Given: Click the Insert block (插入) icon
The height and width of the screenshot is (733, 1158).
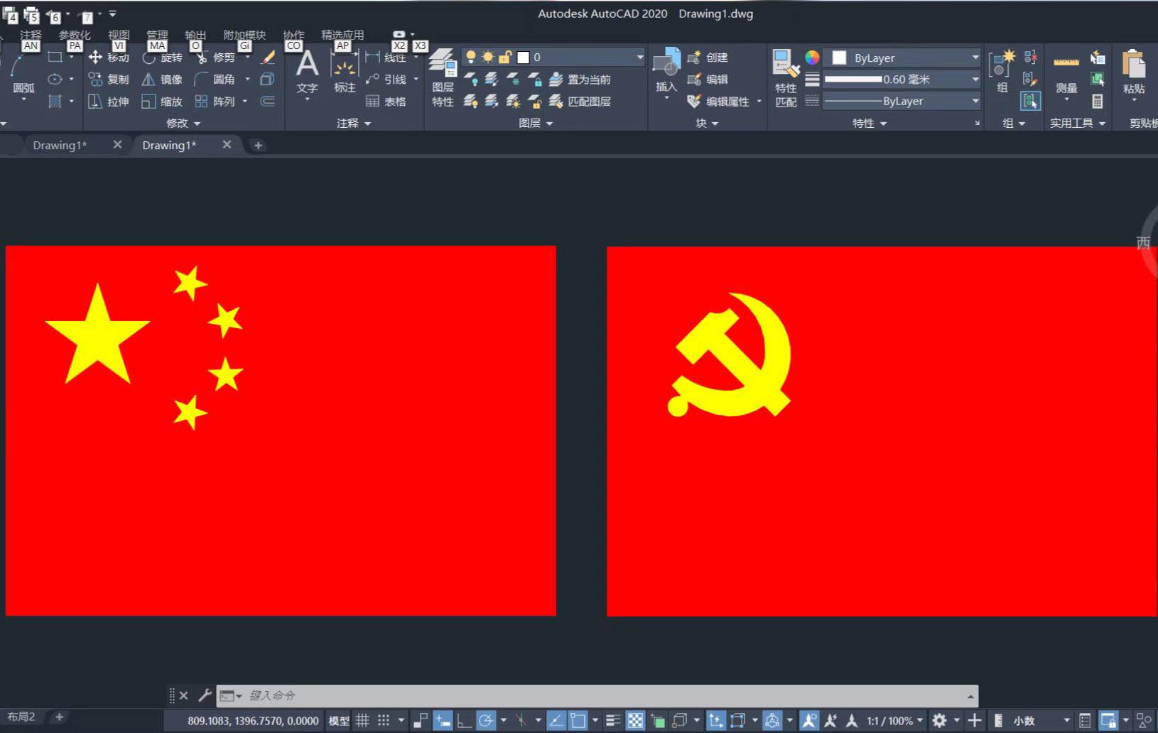Looking at the screenshot, I should (666, 71).
